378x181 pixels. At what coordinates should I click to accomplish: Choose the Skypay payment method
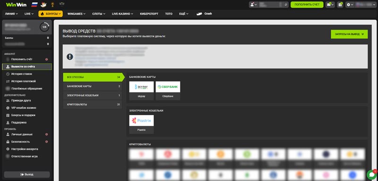141,90
